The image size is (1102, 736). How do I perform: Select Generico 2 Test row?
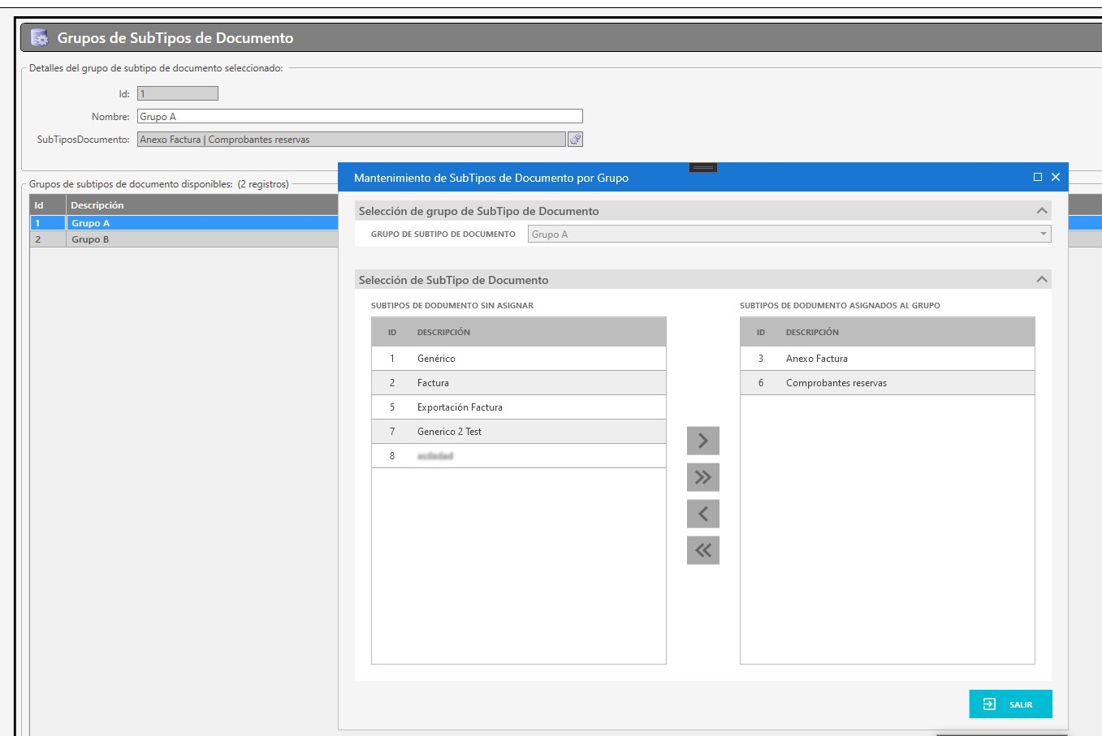click(519, 432)
